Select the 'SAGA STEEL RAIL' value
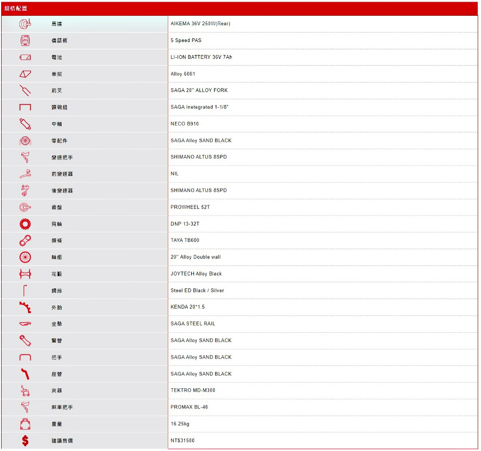 click(193, 324)
